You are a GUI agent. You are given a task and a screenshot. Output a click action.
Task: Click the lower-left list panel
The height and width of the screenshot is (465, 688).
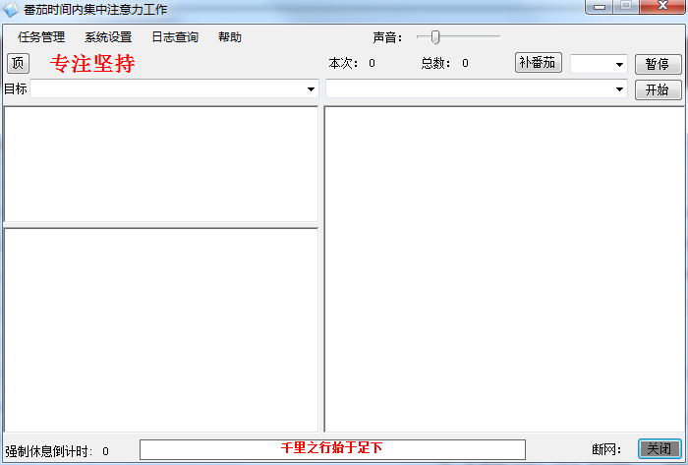(x=161, y=330)
